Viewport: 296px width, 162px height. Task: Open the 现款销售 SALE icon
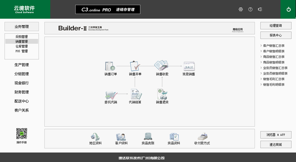click(x=189, y=66)
